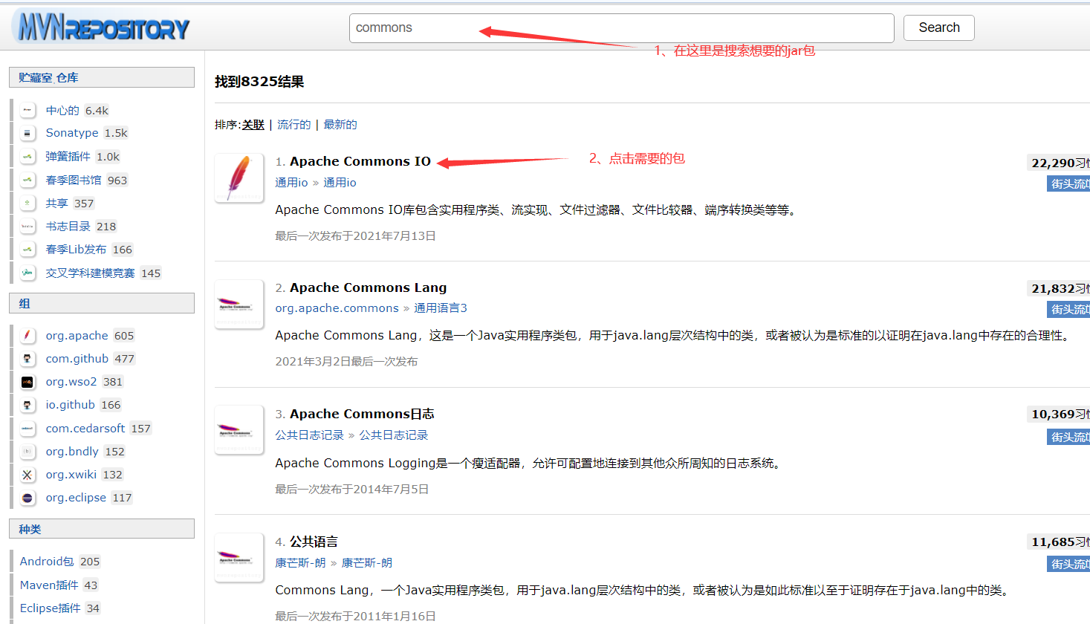This screenshot has height=624, width=1090.
Task: Click the search box containing commons
Action: point(621,27)
